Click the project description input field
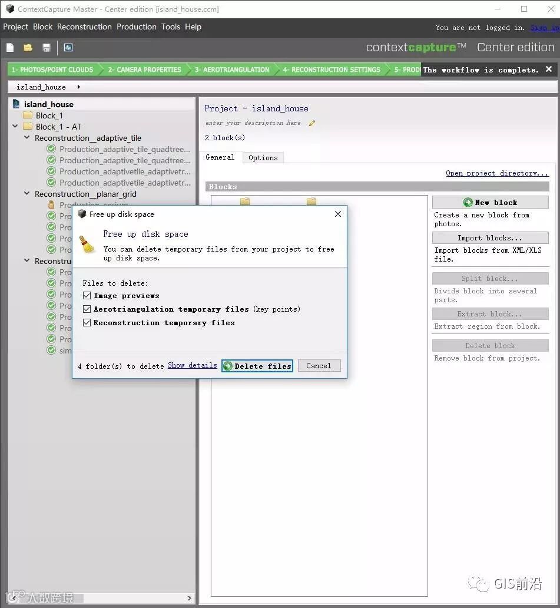Image resolution: width=560 pixels, height=608 pixels. (253, 123)
